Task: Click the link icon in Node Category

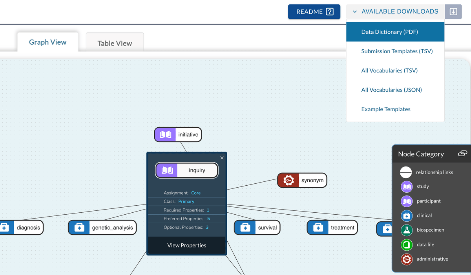Action: [462, 154]
